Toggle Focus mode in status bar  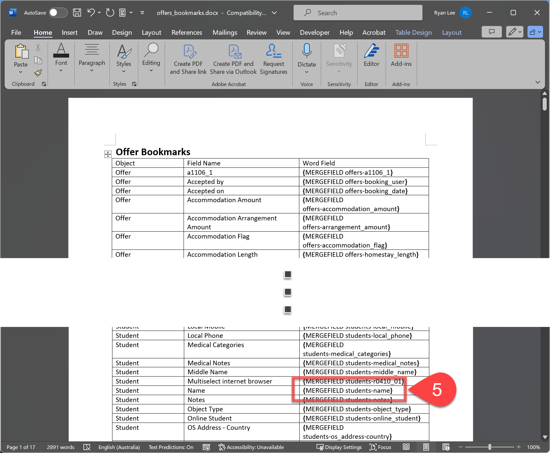click(380, 447)
